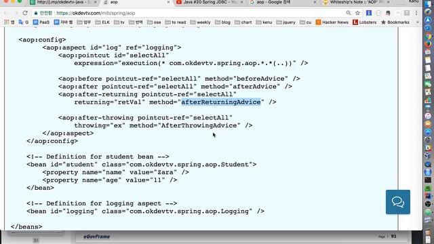The width and height of the screenshot is (434, 244).
Task: Select the active aop tab
Action: [x=137, y=2]
